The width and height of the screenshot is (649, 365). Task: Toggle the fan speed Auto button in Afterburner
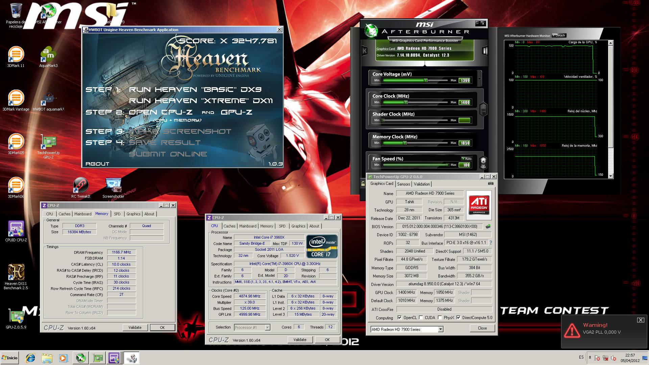pos(466,159)
